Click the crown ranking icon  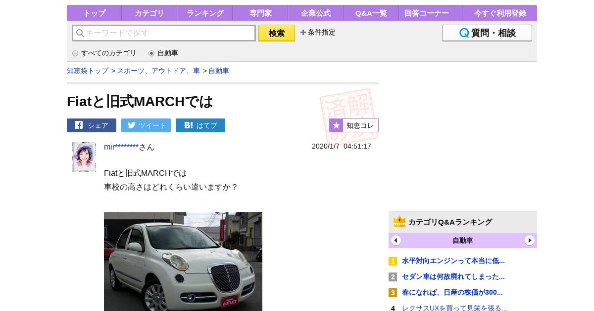click(399, 222)
